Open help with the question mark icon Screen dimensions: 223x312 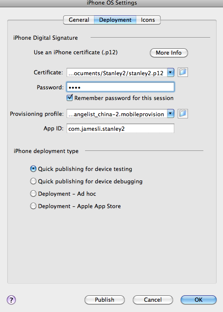coord(12,300)
